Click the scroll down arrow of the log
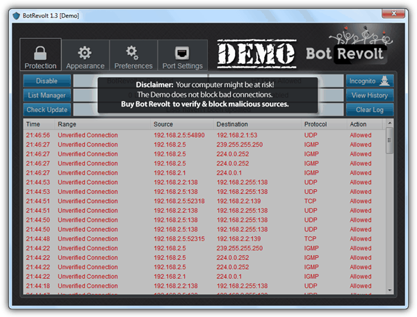The height and width of the screenshot is (317, 417). click(390, 290)
